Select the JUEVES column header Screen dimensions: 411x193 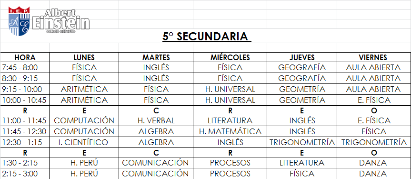click(302, 57)
